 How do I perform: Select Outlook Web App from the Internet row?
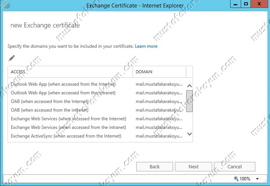(x=97, y=84)
